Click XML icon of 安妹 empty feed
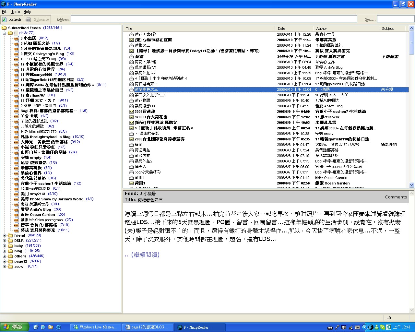The width and height of the screenshot is (415, 332). point(16,158)
